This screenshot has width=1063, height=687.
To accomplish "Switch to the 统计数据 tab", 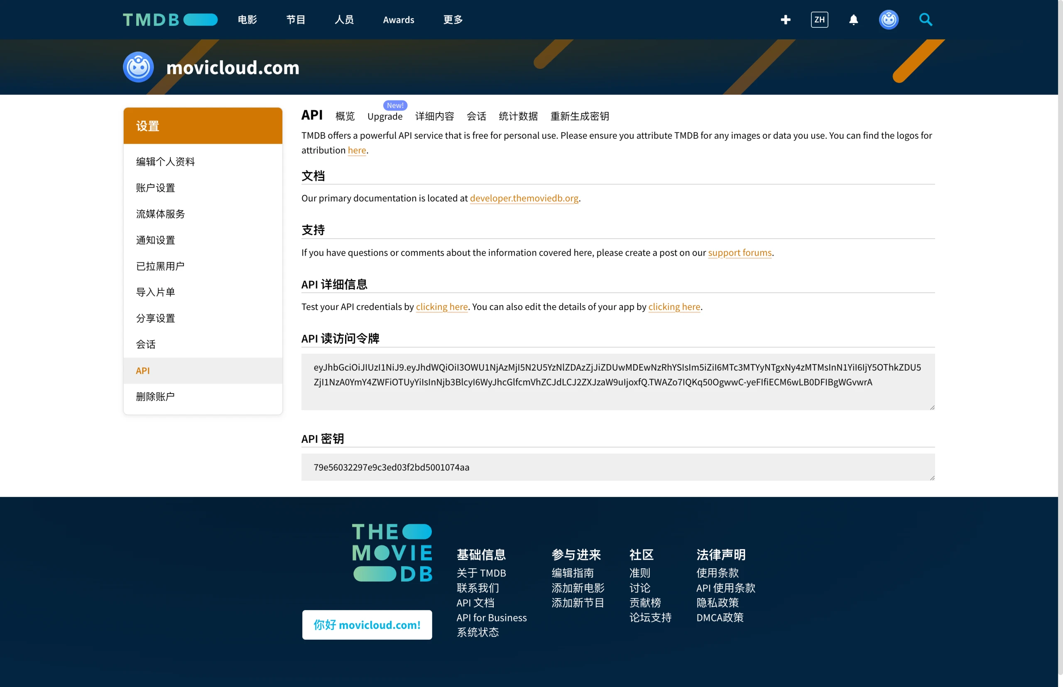I will tap(518, 116).
